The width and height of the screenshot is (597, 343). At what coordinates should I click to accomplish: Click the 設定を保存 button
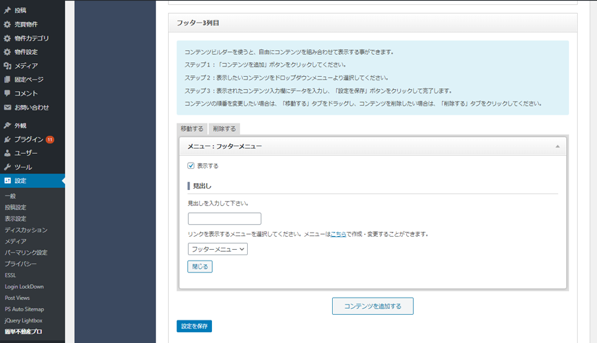[x=194, y=326]
